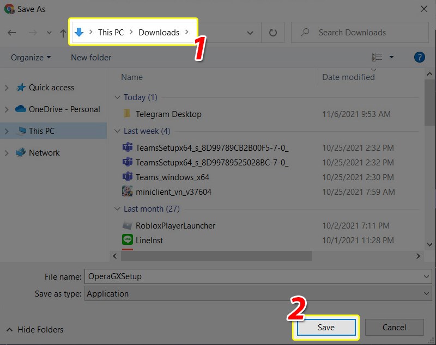Click the miniclient_vn_v37604 game icon
Screen dimensions: 436x345
pyautogui.click(x=128, y=191)
